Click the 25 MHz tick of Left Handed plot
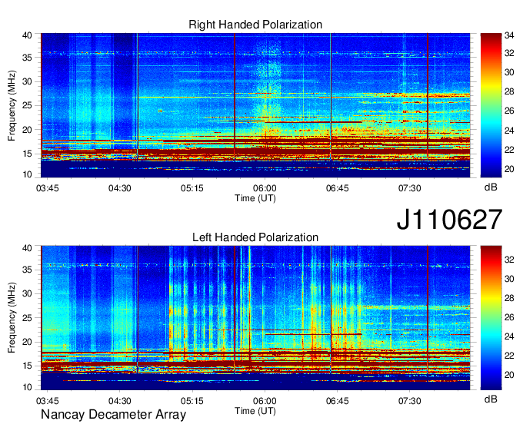 27,318
